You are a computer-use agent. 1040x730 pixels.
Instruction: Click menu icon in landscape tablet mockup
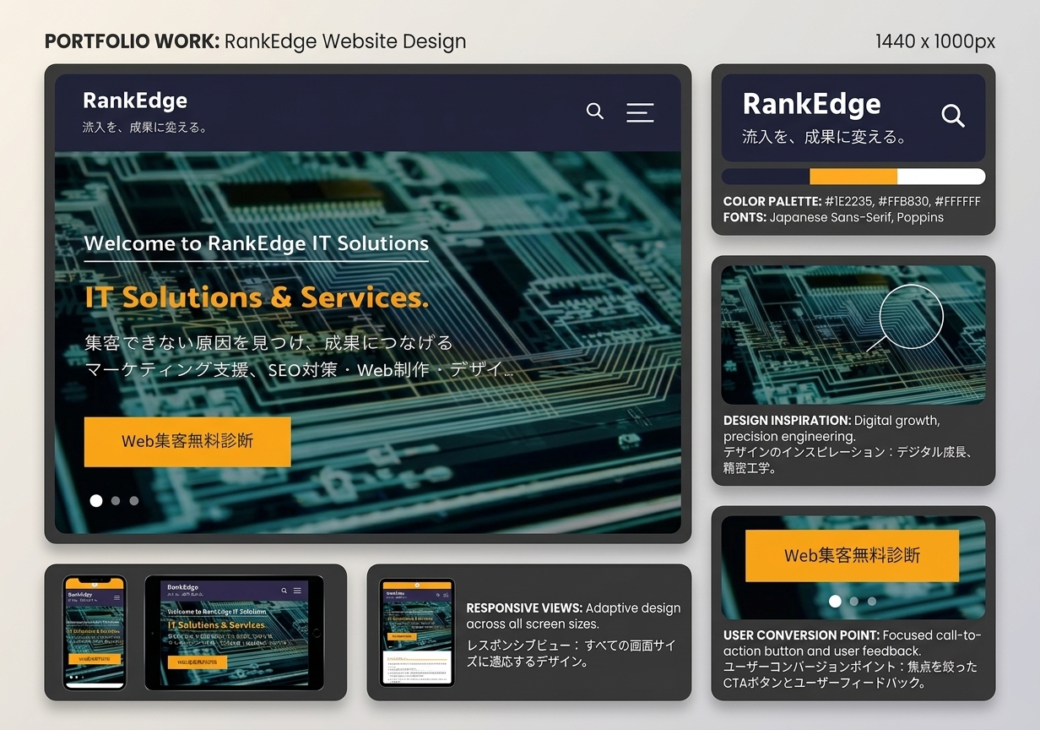click(297, 591)
